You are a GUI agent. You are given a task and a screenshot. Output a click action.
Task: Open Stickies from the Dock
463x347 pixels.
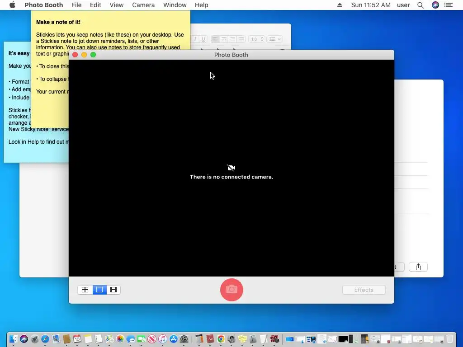click(242, 339)
